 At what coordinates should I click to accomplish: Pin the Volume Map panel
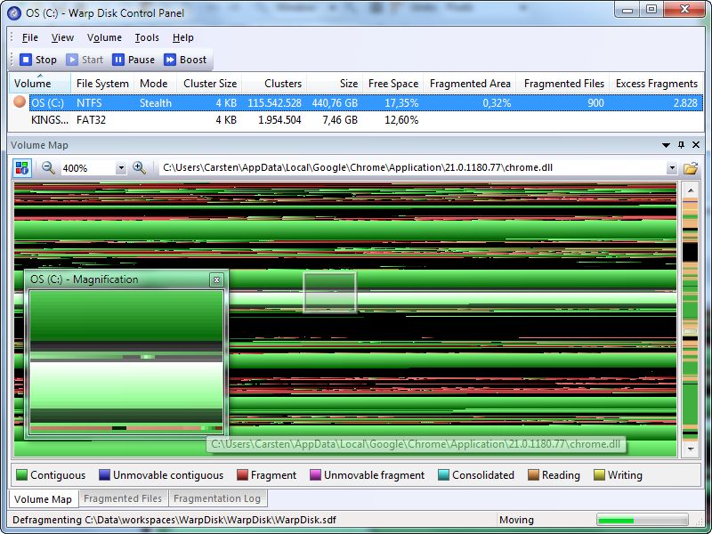681,145
